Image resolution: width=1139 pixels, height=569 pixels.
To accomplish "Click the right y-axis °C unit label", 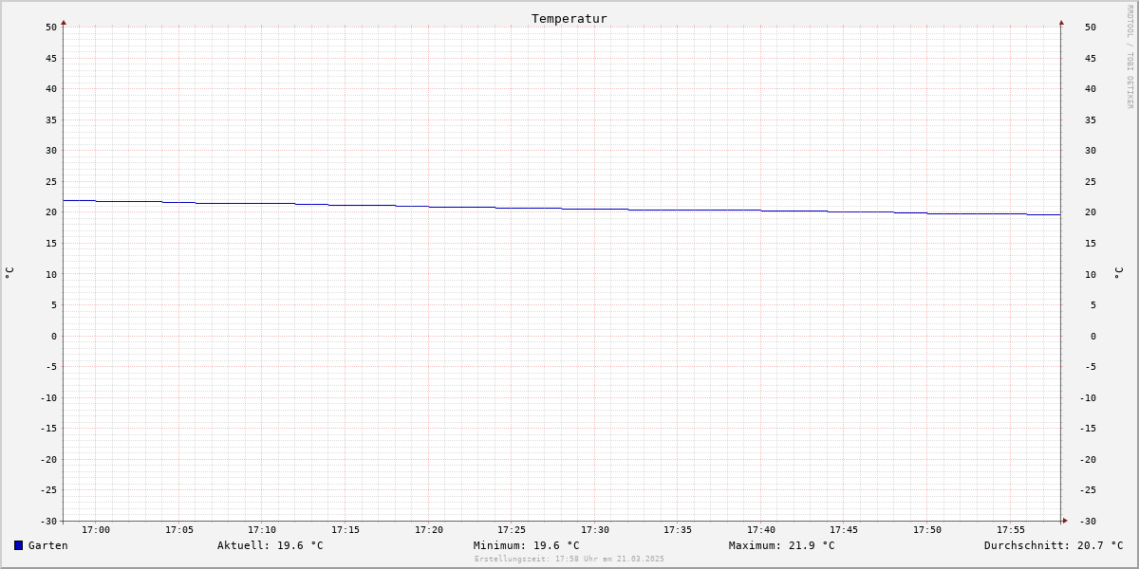I will point(1119,273).
